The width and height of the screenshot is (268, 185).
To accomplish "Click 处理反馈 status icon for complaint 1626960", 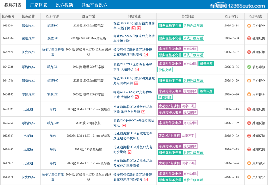I will coord(249,123).
